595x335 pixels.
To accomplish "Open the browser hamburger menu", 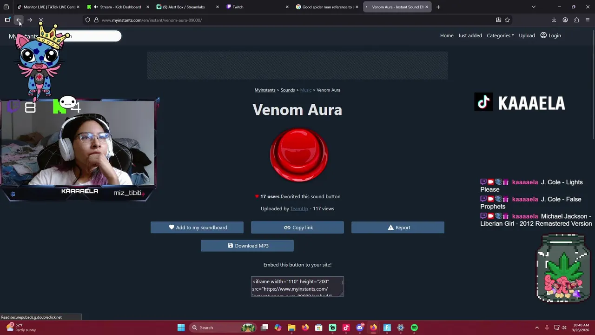I will [588, 20].
